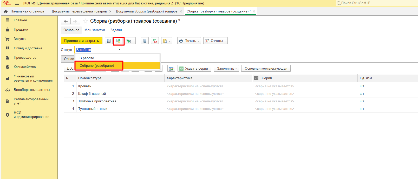Screen dimensions: 418x179
Task: Go to Начальная страница home icon
Action: tap(6, 11)
